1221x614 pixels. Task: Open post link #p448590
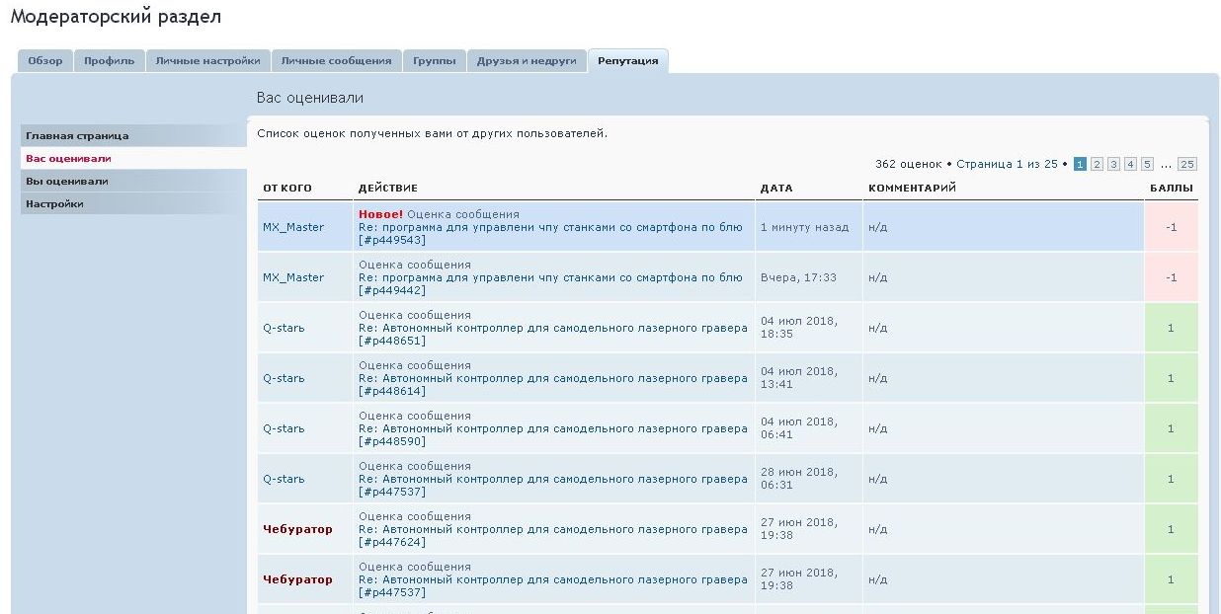coord(392,441)
